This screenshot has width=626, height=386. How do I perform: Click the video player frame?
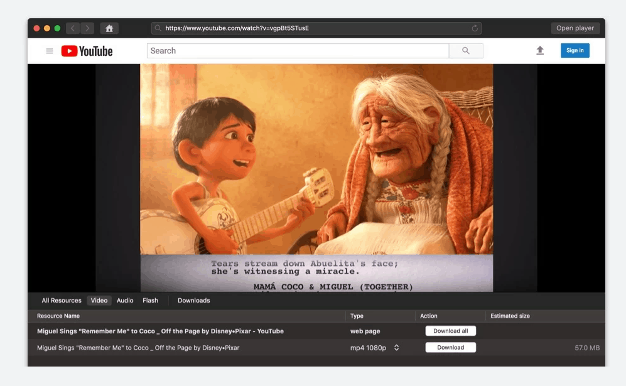click(316, 178)
